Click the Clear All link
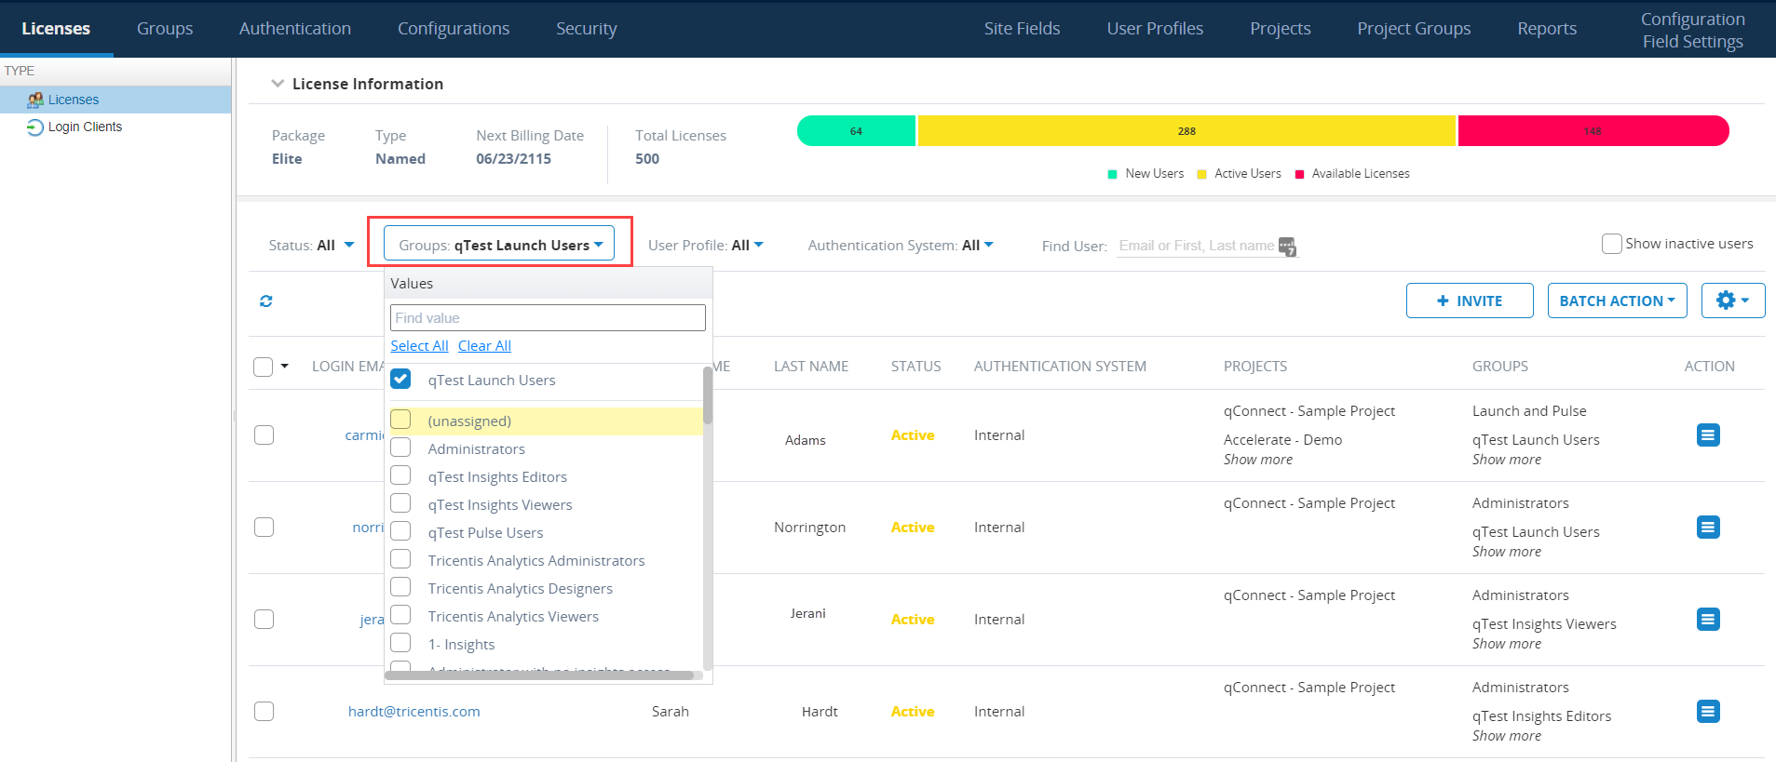This screenshot has width=1776, height=762. pyautogui.click(x=484, y=346)
